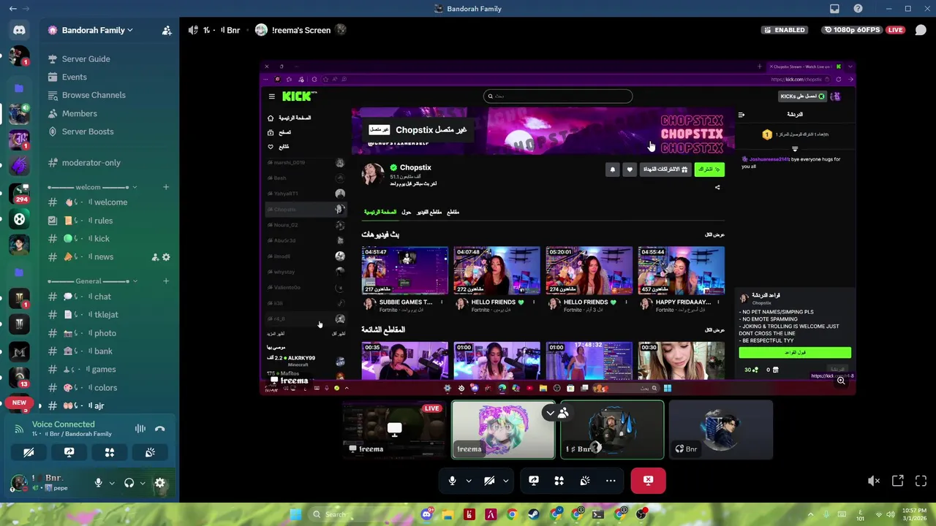936x526 pixels.
Task: Share your screen from the voice panel
Action: pyautogui.click(x=69, y=452)
